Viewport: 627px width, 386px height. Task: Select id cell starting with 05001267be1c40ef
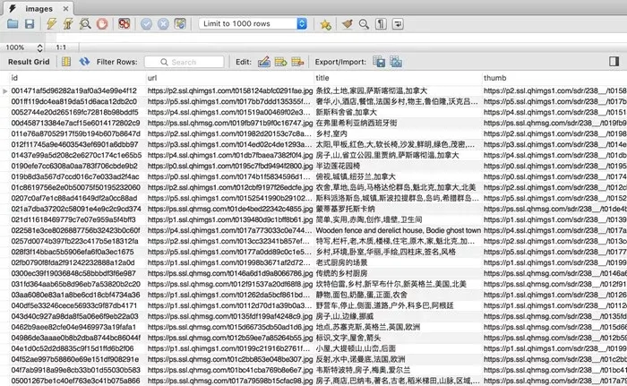pyautogui.click(x=78, y=381)
